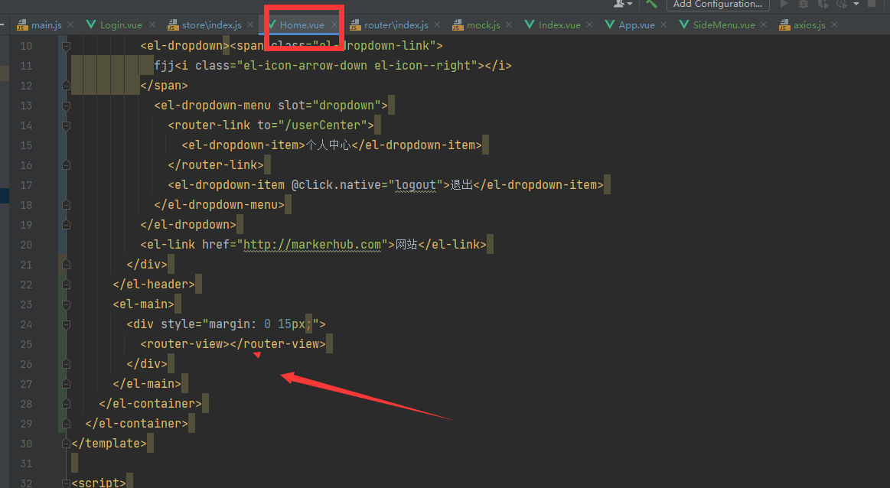This screenshot has width=890, height=488.
Task: Close the App.vue tab
Action: point(663,24)
